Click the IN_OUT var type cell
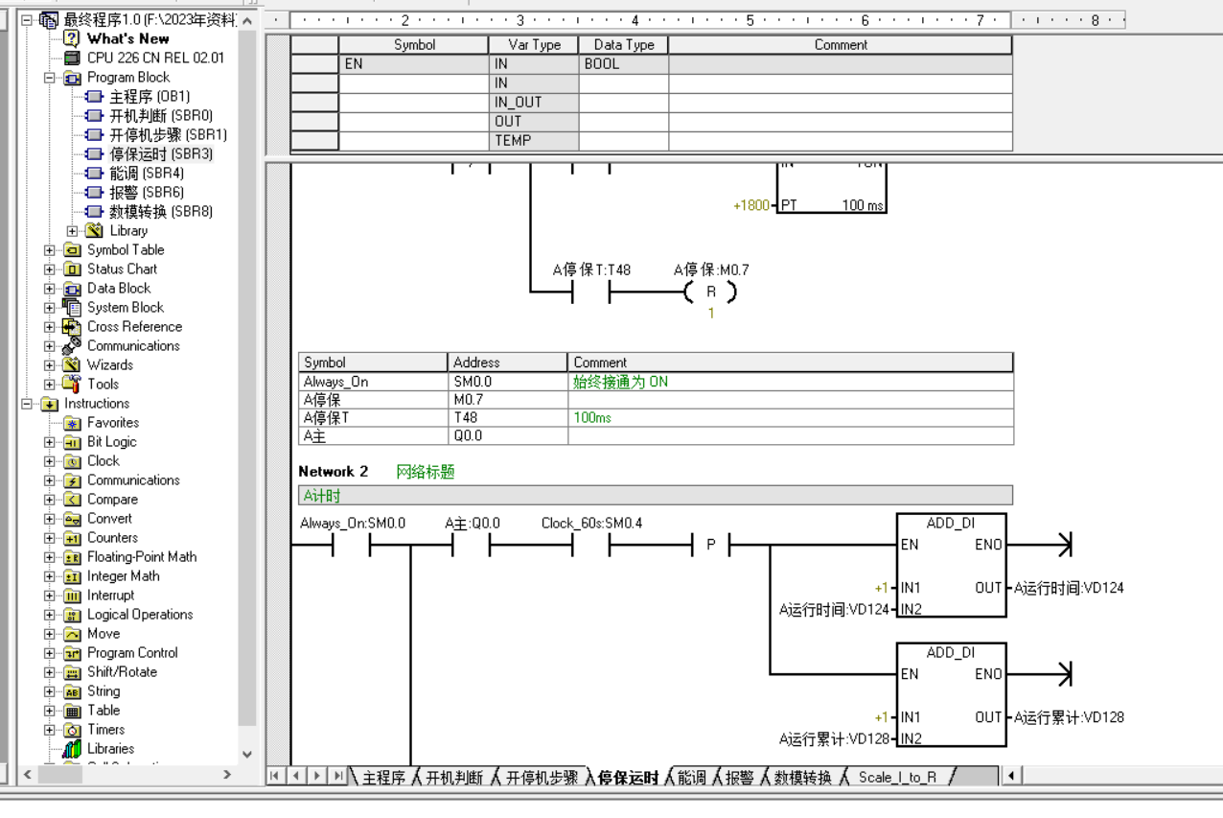The height and width of the screenshot is (818, 1223). tap(534, 103)
